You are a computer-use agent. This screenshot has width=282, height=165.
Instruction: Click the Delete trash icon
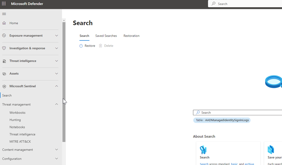pyautogui.click(x=100, y=46)
